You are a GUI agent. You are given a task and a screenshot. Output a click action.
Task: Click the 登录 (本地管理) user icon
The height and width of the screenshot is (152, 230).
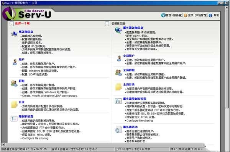coord(186,15)
